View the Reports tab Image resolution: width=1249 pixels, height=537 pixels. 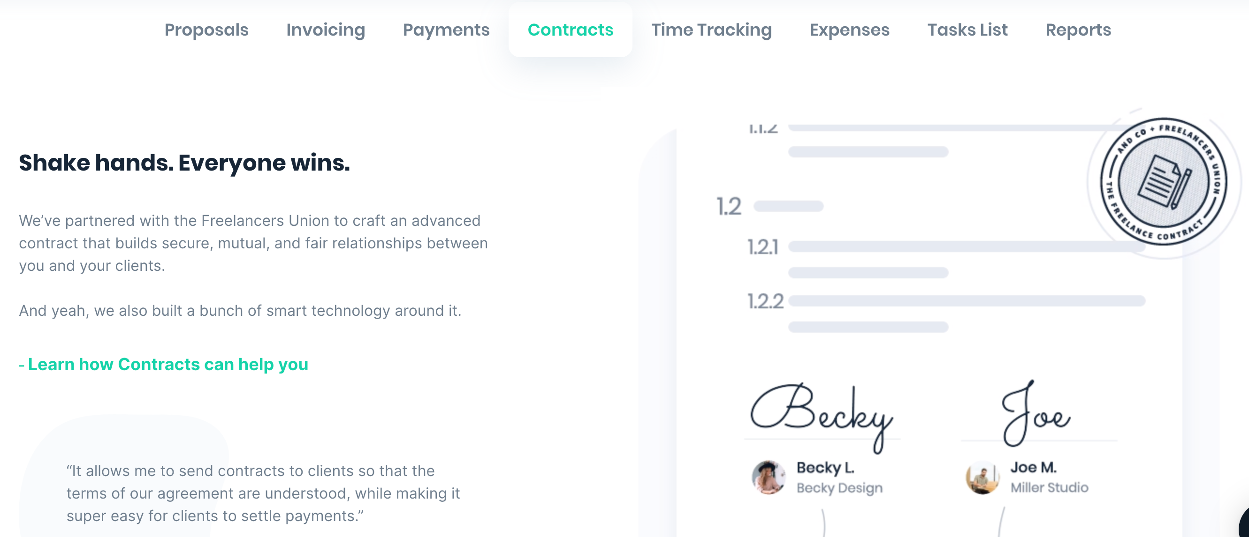click(1078, 30)
